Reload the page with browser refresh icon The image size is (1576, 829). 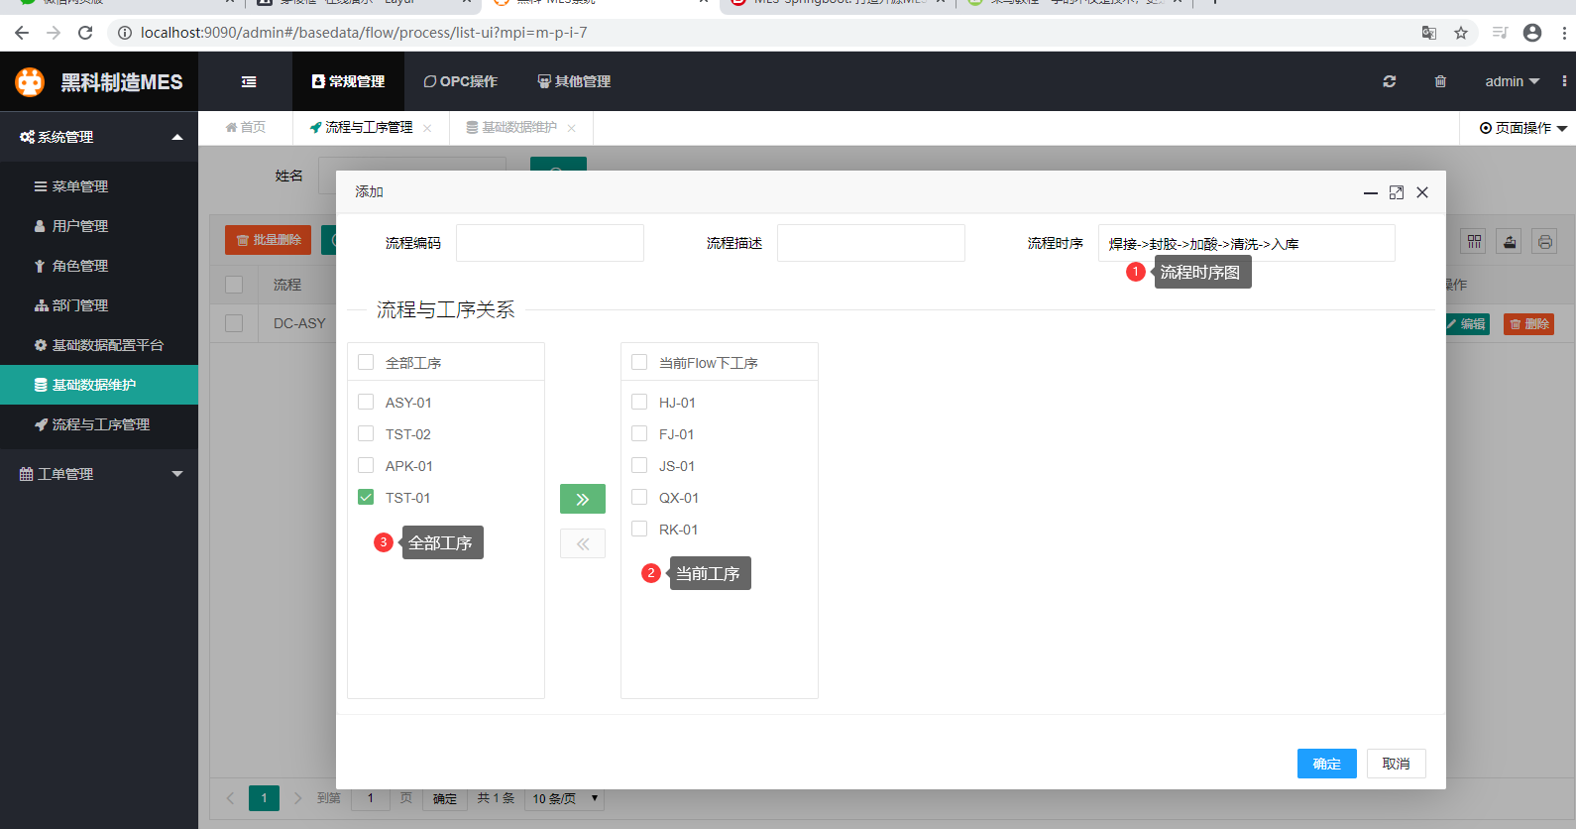pos(85,33)
